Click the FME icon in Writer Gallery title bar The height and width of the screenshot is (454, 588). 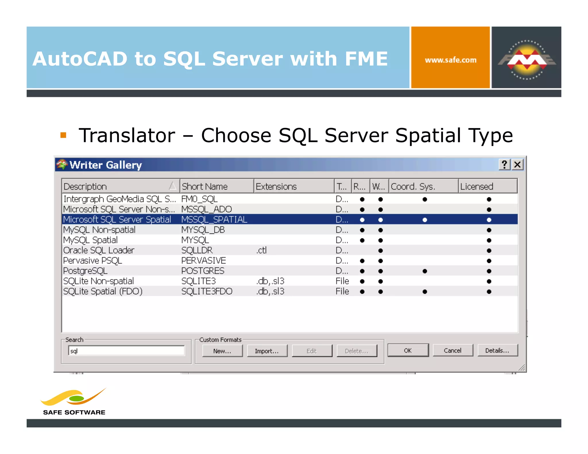click(x=62, y=164)
